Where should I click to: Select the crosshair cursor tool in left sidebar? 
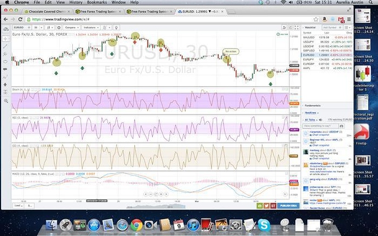pos(6,38)
